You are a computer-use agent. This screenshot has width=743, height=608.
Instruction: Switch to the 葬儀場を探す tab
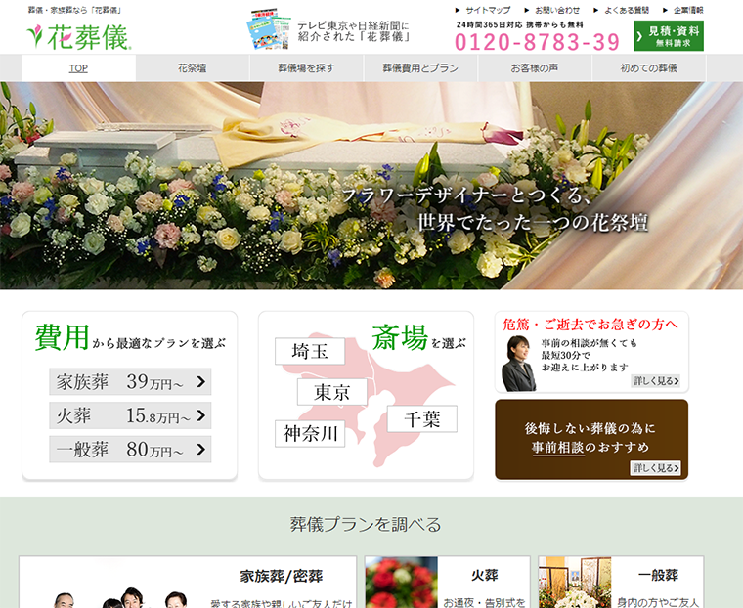pyautogui.click(x=306, y=68)
